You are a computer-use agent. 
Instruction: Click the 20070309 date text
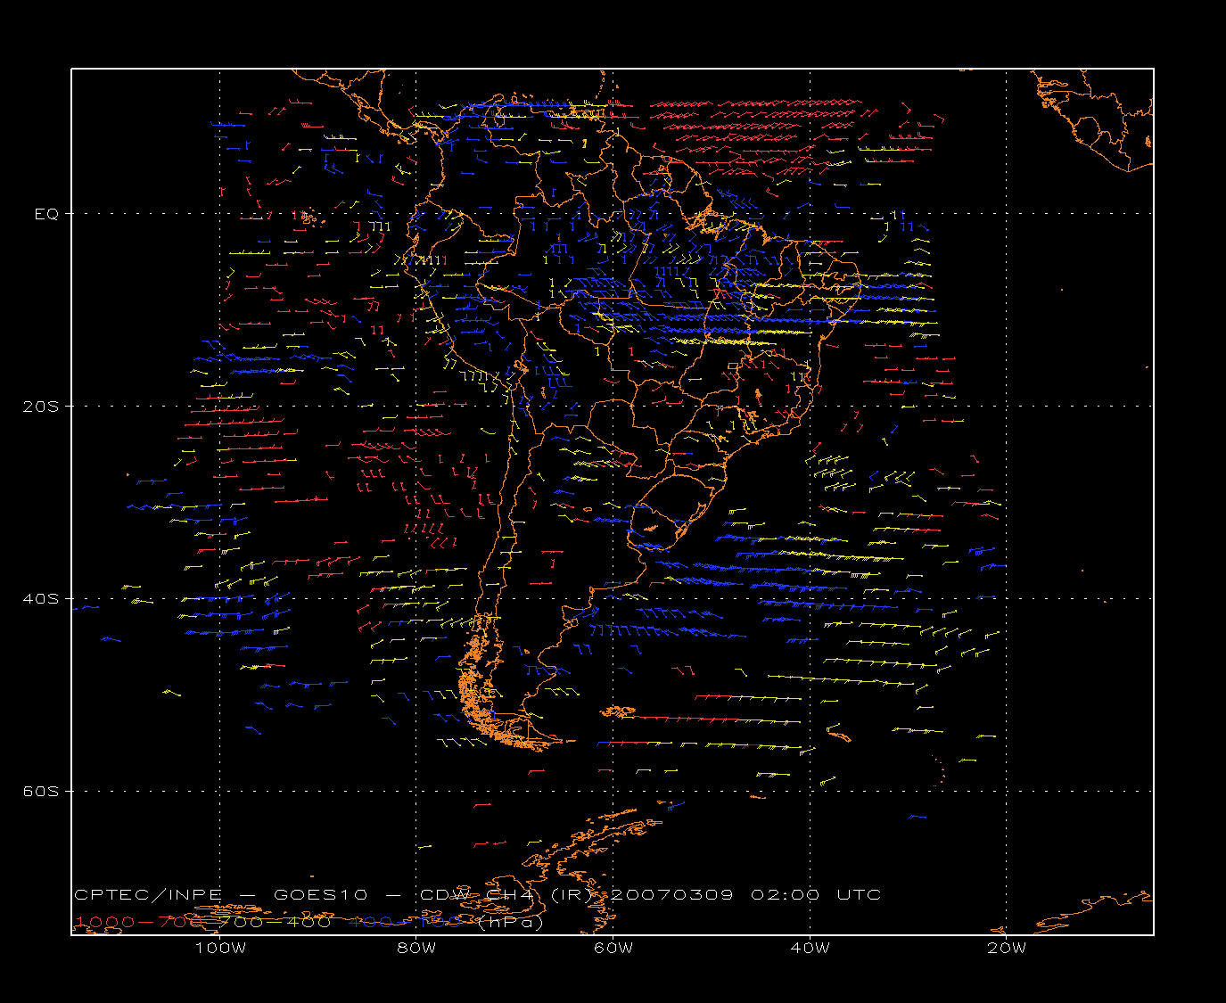[672, 895]
